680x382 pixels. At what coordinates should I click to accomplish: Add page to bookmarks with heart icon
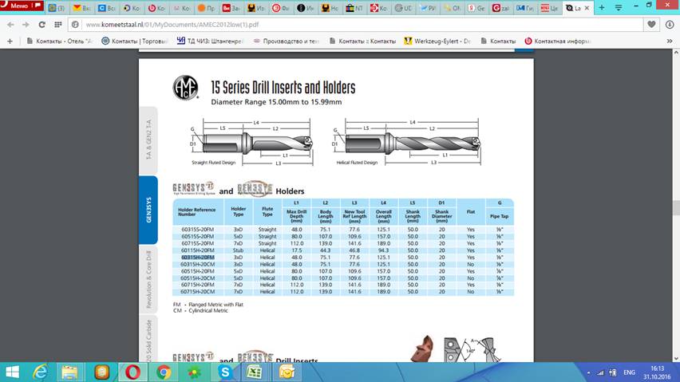click(x=651, y=25)
